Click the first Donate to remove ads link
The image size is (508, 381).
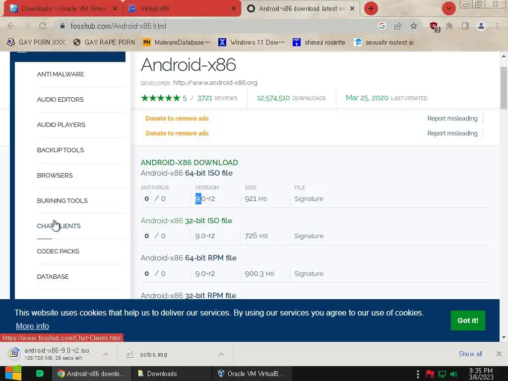point(177,118)
